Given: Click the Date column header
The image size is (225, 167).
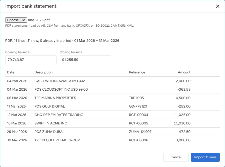Looking at the screenshot, I should (11, 72).
